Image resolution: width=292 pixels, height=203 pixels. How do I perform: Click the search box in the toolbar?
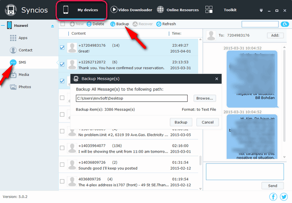point(260,24)
